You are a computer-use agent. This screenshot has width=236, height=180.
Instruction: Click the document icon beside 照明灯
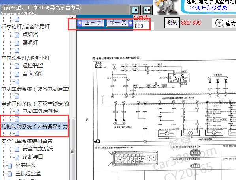click(17, 43)
